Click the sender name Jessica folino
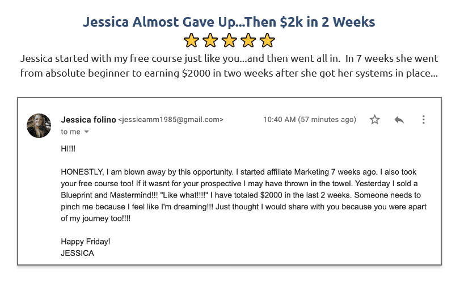Viewport: 460px width, 282px height. [88, 120]
